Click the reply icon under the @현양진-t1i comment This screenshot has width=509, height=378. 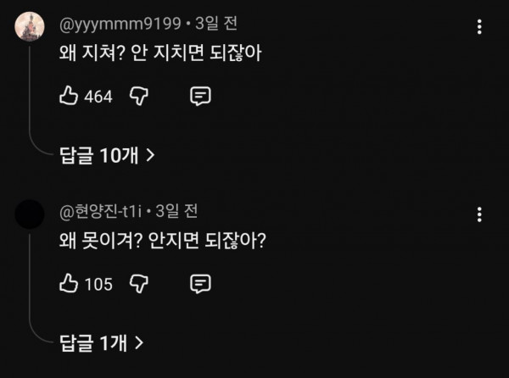tap(200, 283)
